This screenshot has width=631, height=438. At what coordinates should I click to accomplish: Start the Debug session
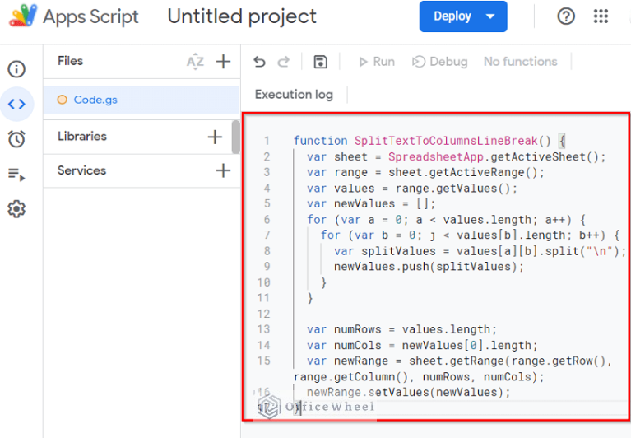pos(440,62)
